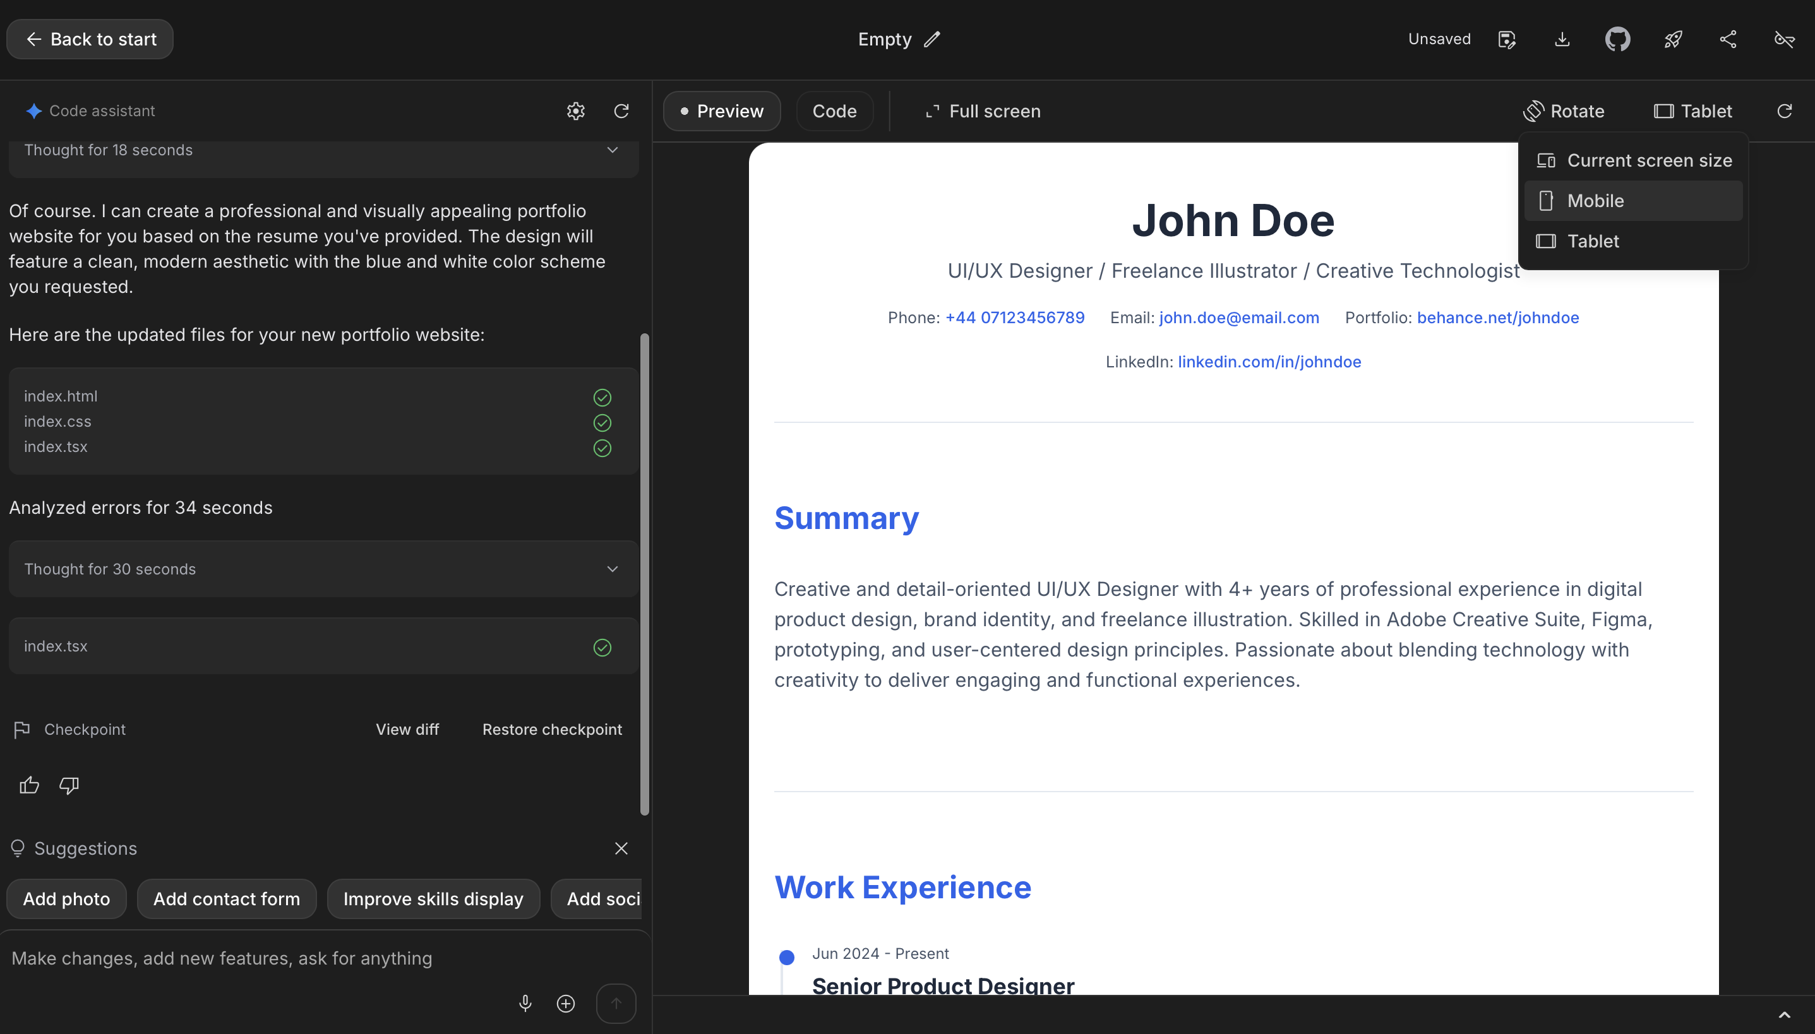Click the GitHub icon in top bar
Image resolution: width=1815 pixels, height=1034 pixels.
pyautogui.click(x=1617, y=39)
